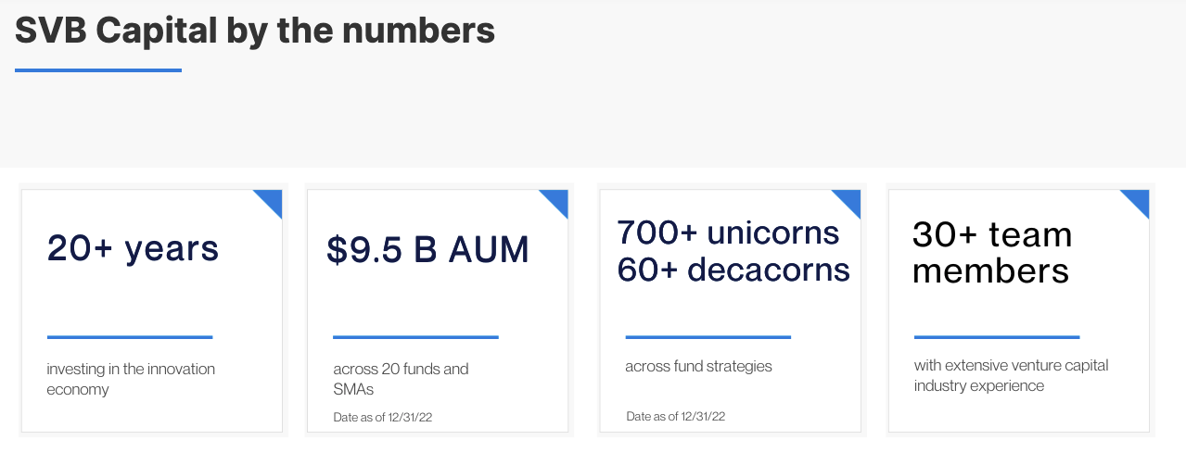Click blue corner triangle on team members card

[x=1139, y=199]
